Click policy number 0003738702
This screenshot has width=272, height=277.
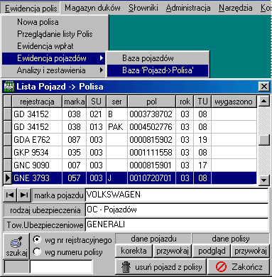[x=151, y=114]
